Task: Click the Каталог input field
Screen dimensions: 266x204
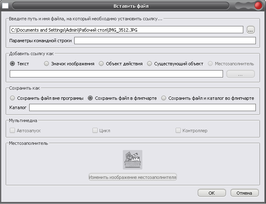Action: pos(142,107)
